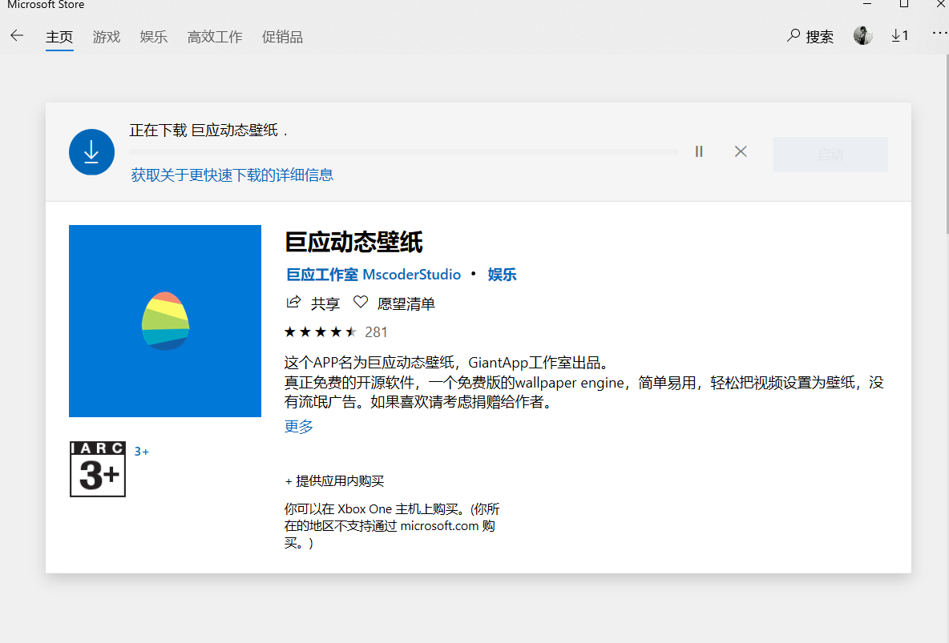Click the + 提供应用内购买 text

[334, 481]
